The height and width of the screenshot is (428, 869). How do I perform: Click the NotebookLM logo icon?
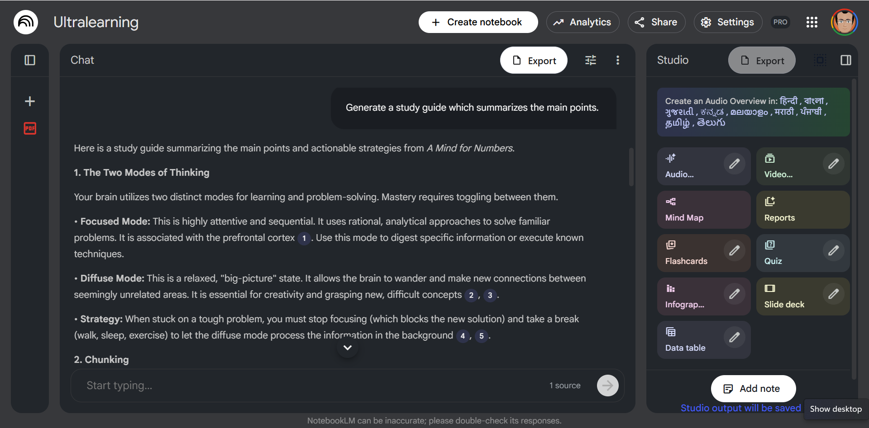coord(26,22)
